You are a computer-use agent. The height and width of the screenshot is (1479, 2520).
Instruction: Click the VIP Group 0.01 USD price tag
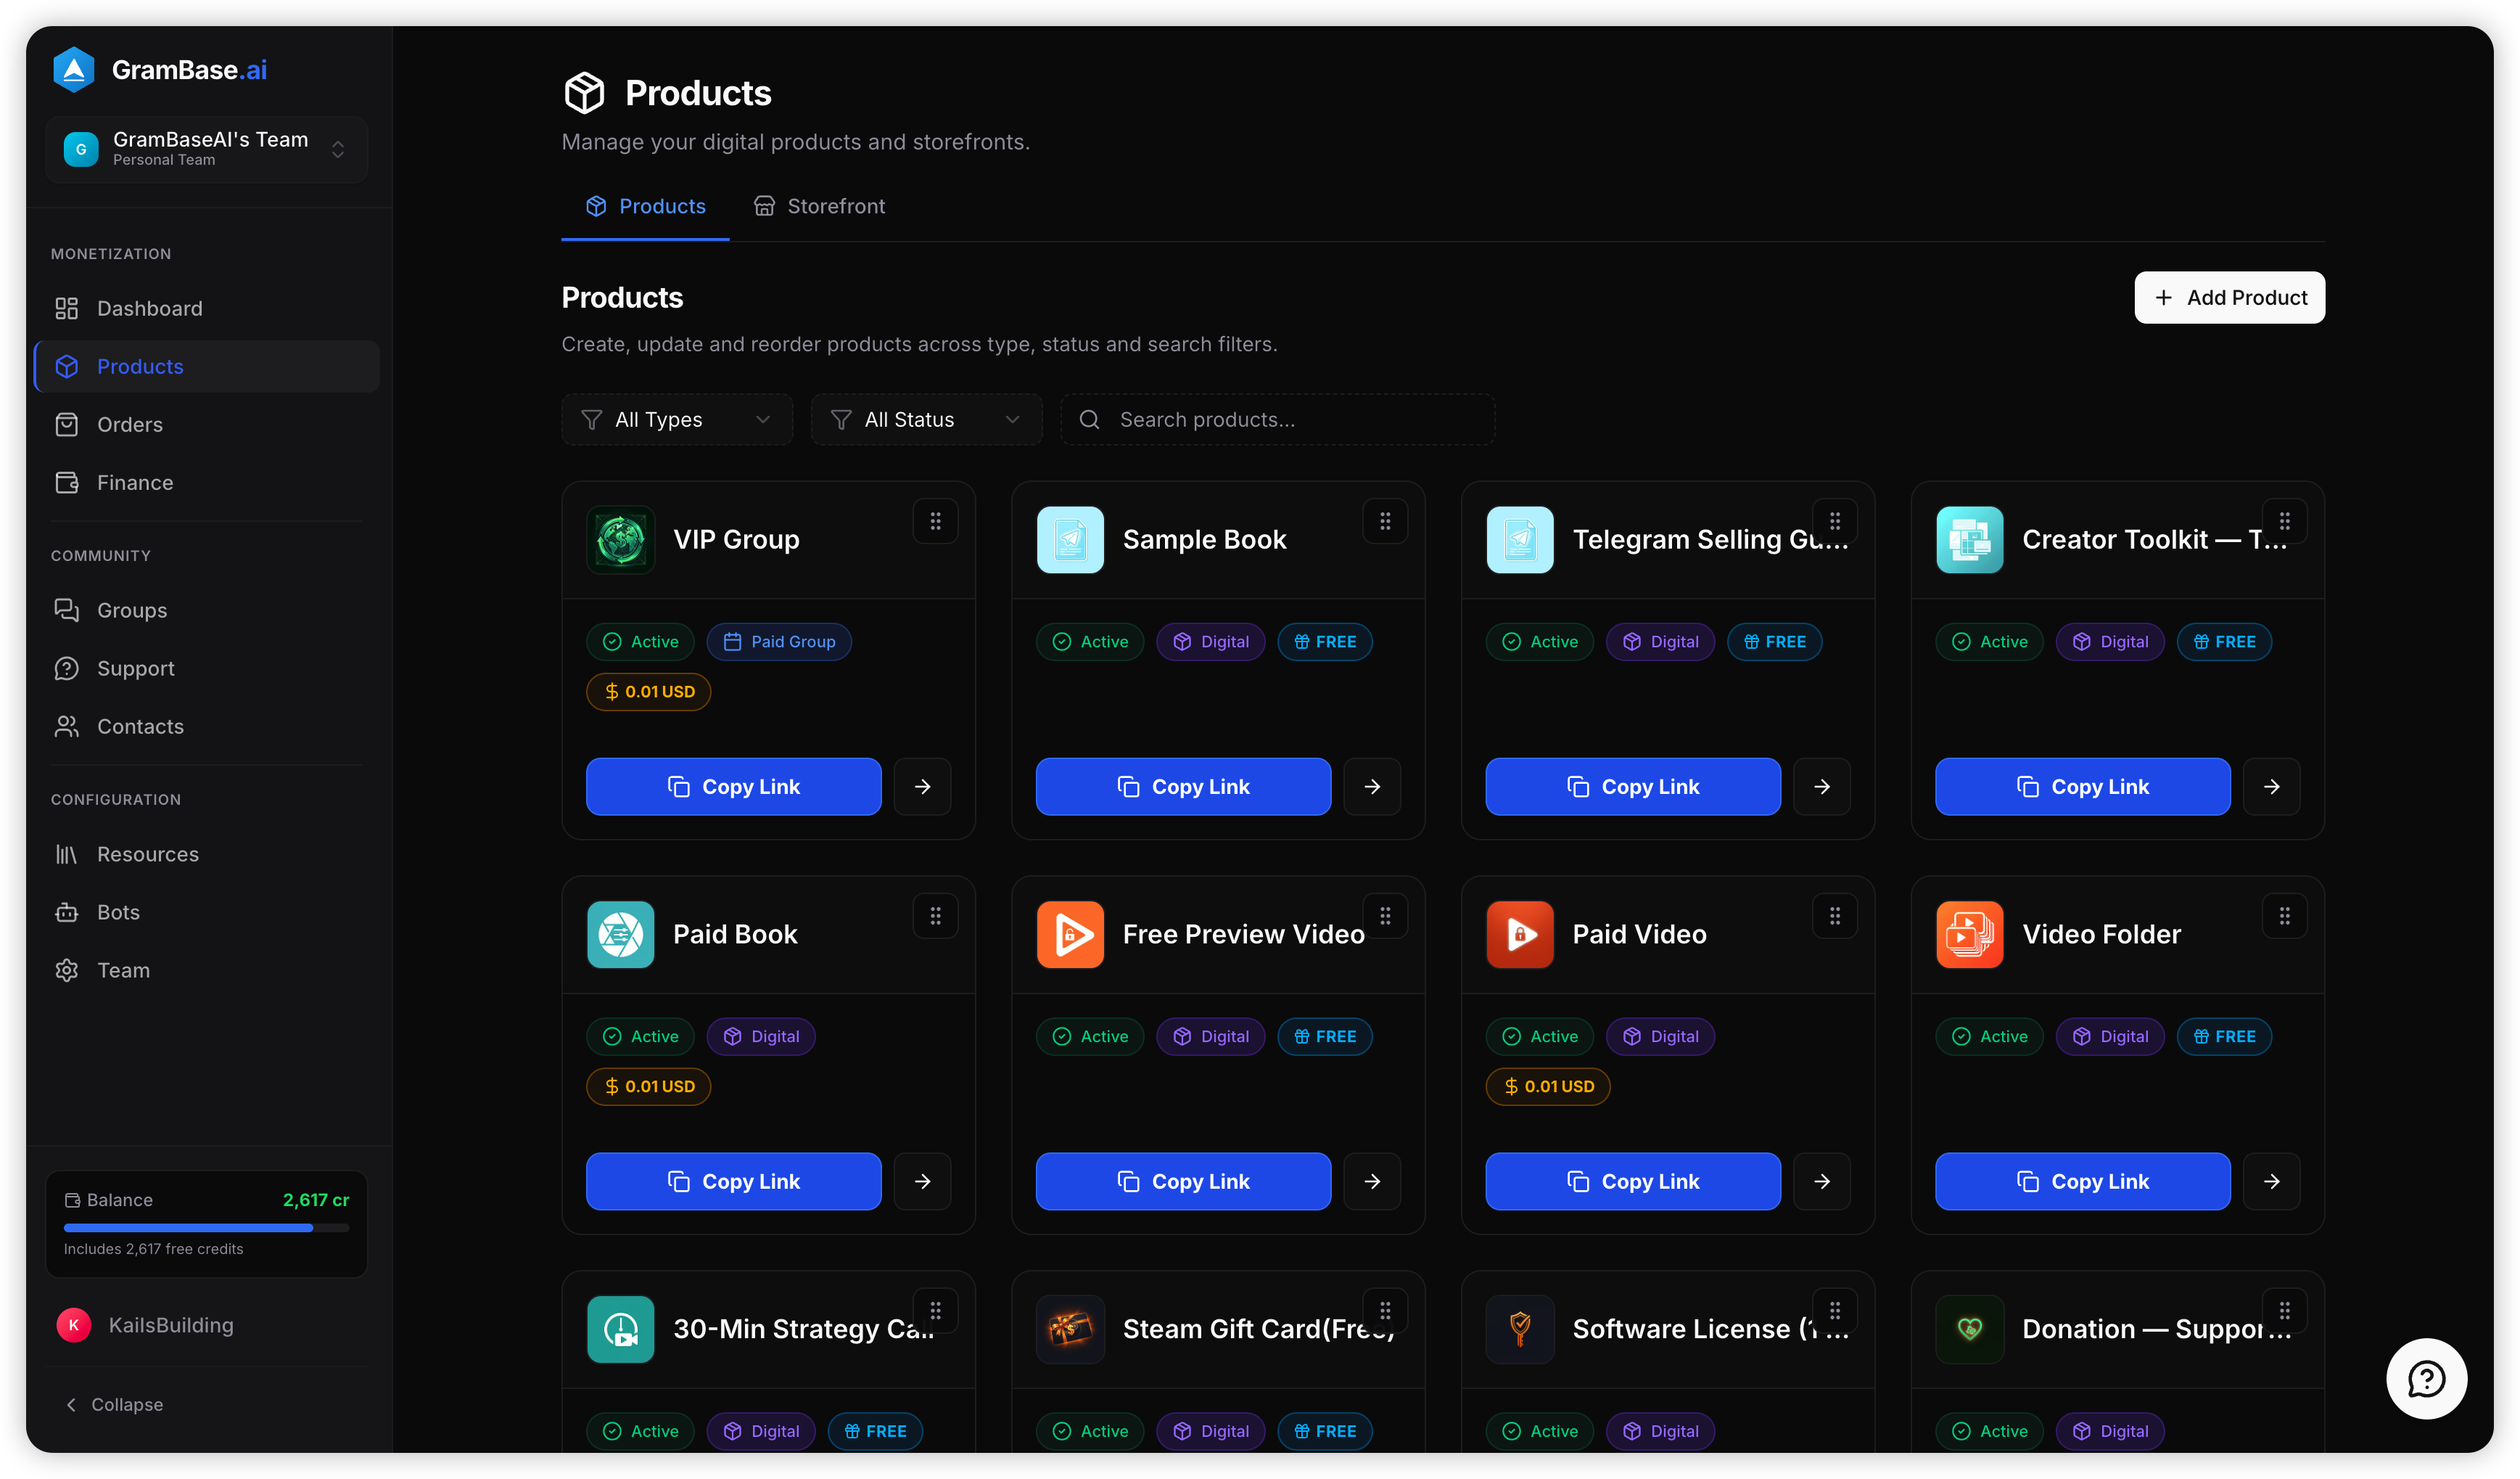point(649,692)
